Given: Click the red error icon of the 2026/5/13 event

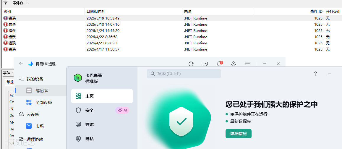Looking at the screenshot, I should coord(5,25).
